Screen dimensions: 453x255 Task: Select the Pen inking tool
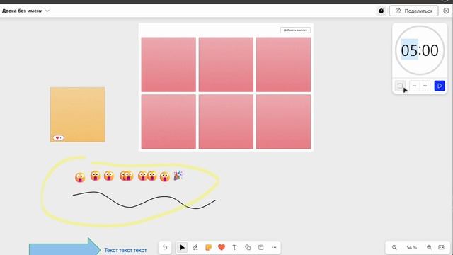(x=195, y=247)
